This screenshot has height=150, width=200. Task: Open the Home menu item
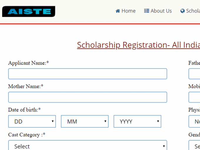126,11
